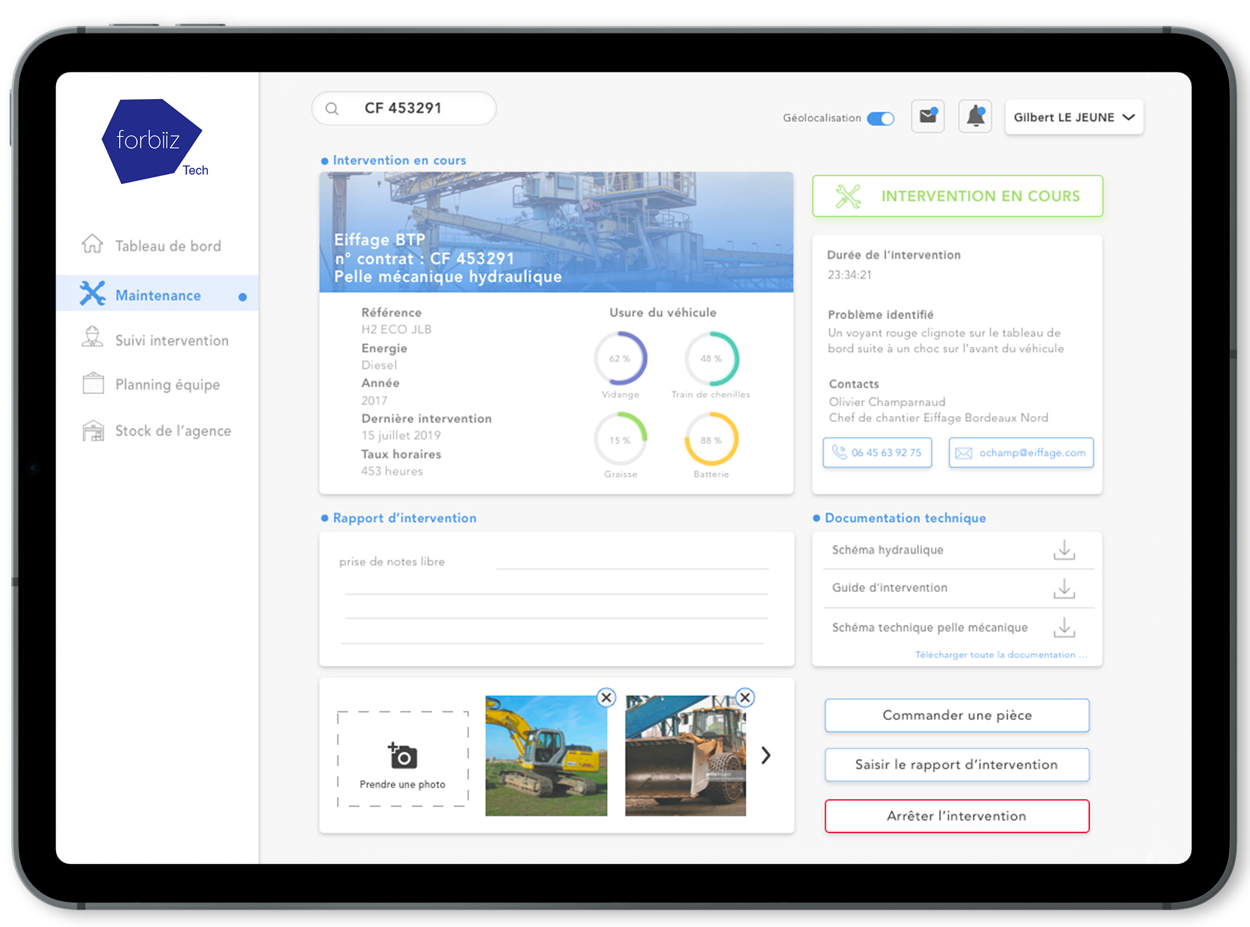Click the Graisse 15% gauge
Image resolution: width=1250 pixels, height=927 pixels.
tap(620, 440)
